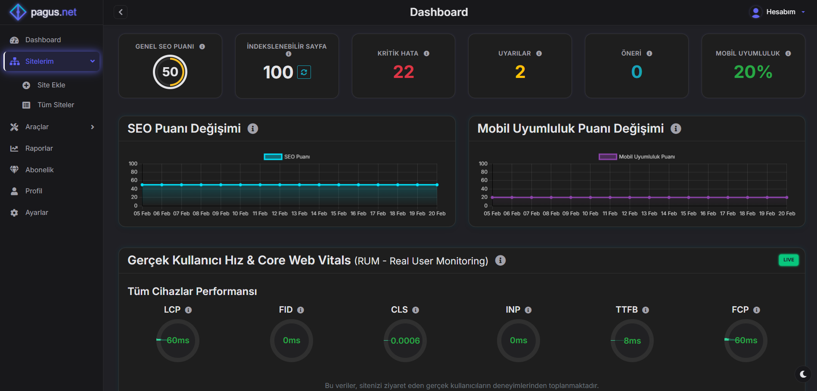Toggle the SEO Puanı legend entry
Screen dimensions: 817x391
click(286, 156)
